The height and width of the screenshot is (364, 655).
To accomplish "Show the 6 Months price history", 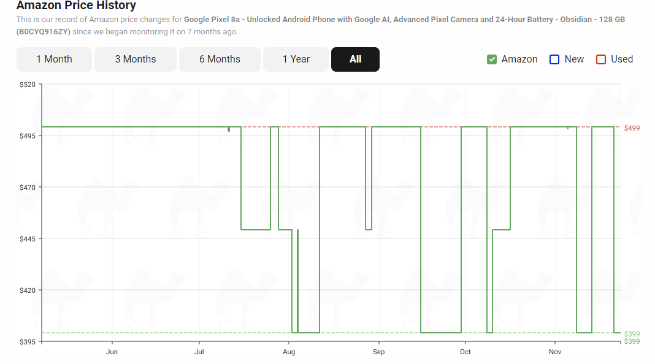I will pyautogui.click(x=220, y=59).
